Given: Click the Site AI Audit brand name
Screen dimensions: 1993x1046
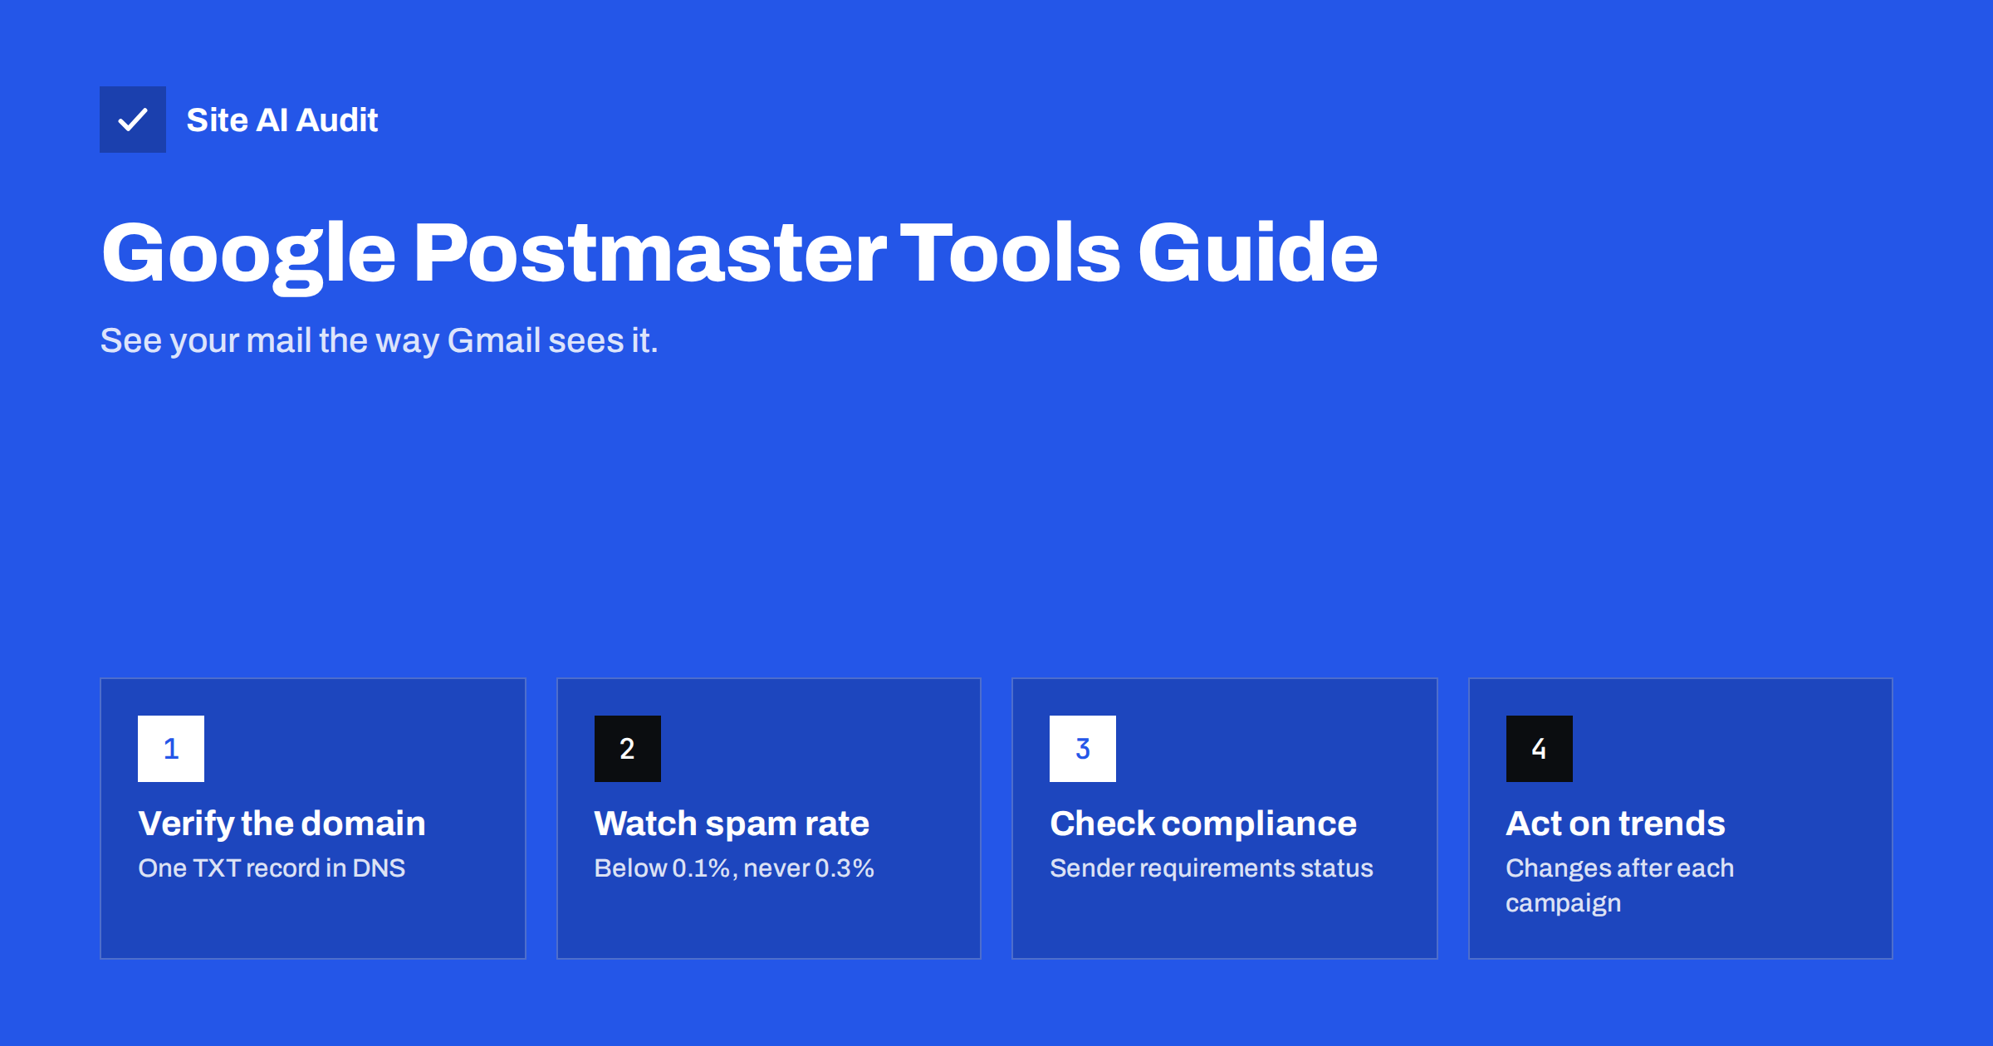Looking at the screenshot, I should 282,120.
